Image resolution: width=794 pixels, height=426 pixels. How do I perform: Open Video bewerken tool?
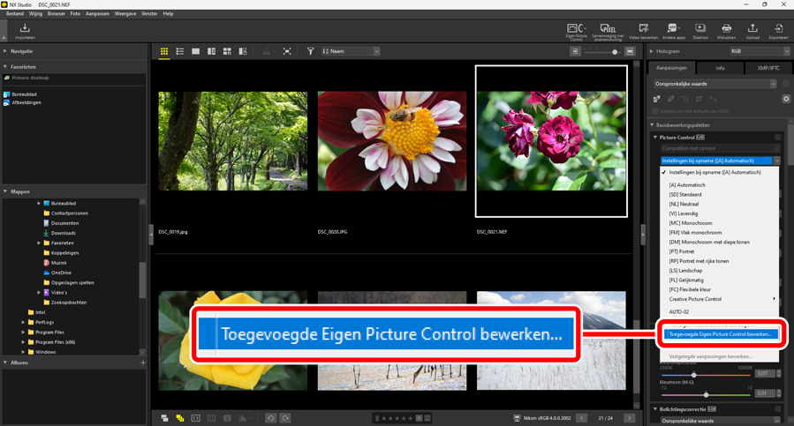coord(643,31)
